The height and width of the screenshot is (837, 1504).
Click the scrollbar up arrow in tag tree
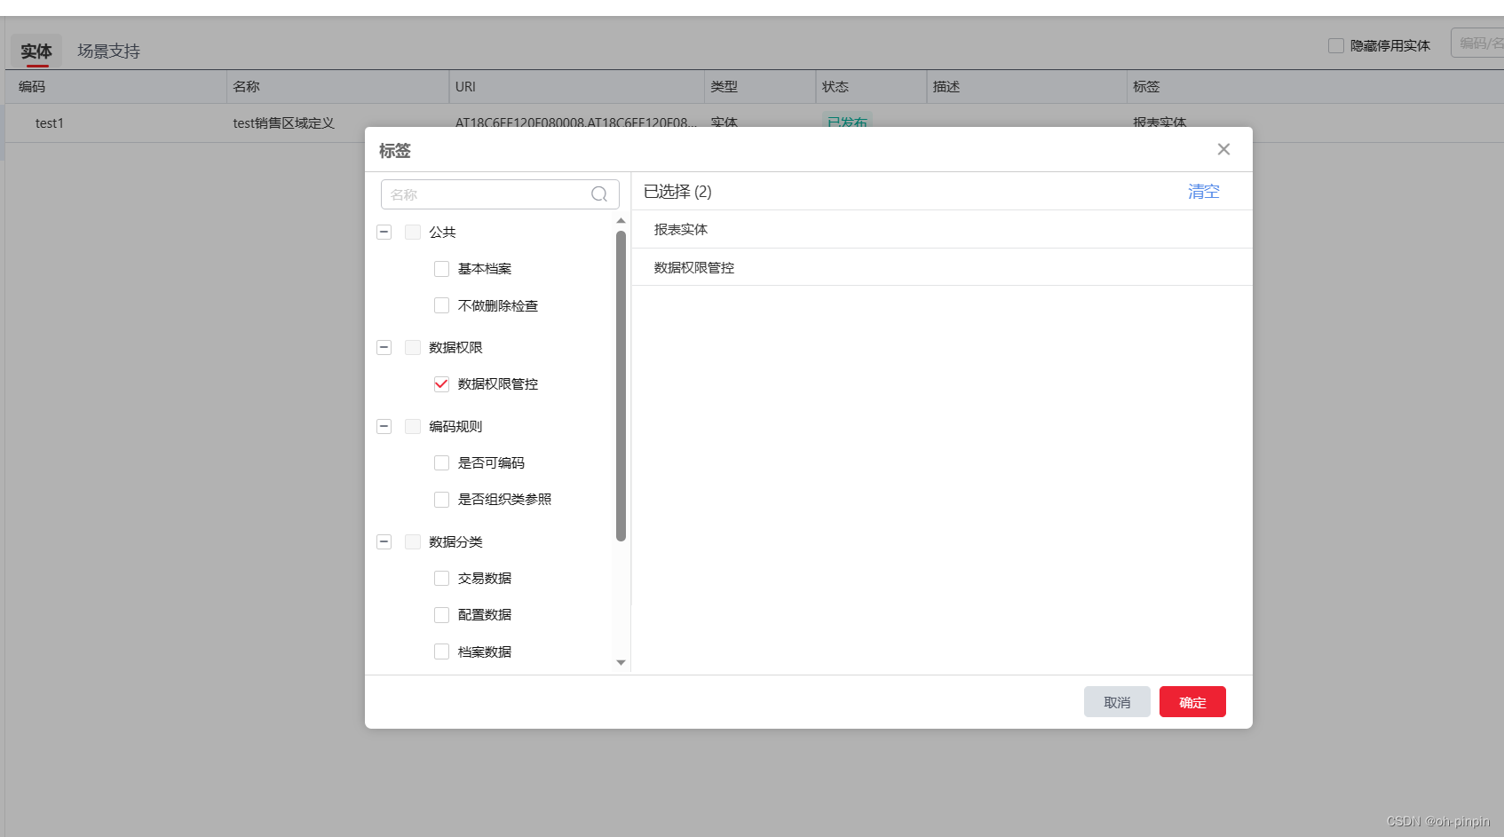click(621, 220)
